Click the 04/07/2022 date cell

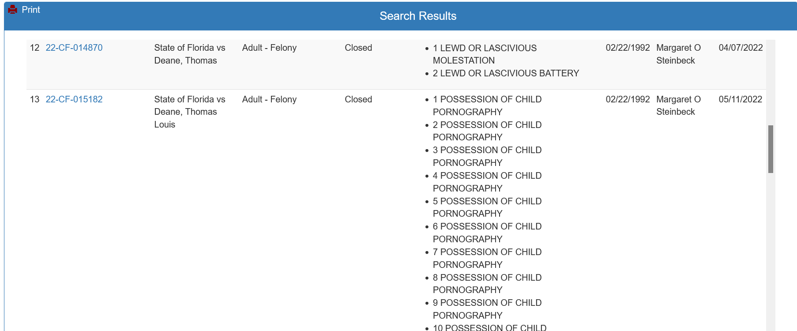[741, 48]
